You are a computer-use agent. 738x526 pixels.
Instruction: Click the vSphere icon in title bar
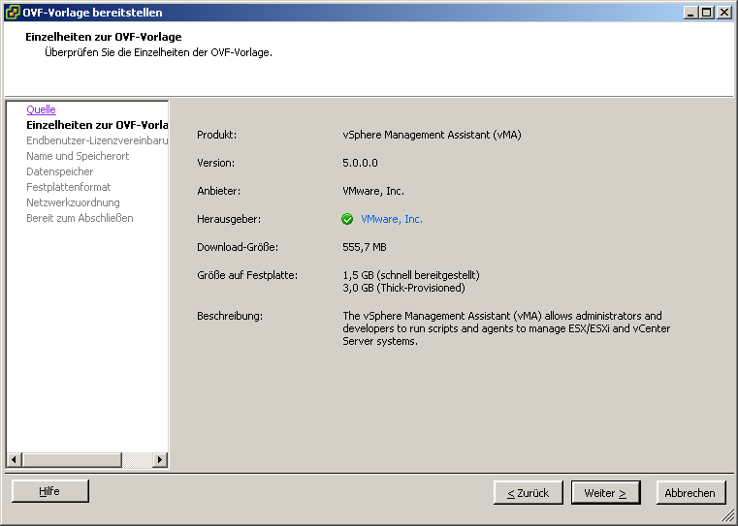pyautogui.click(x=13, y=13)
